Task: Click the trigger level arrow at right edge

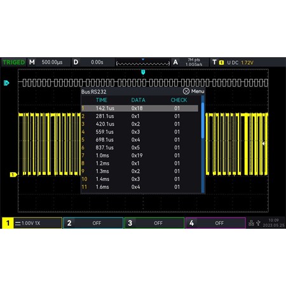Action: [x=264, y=144]
